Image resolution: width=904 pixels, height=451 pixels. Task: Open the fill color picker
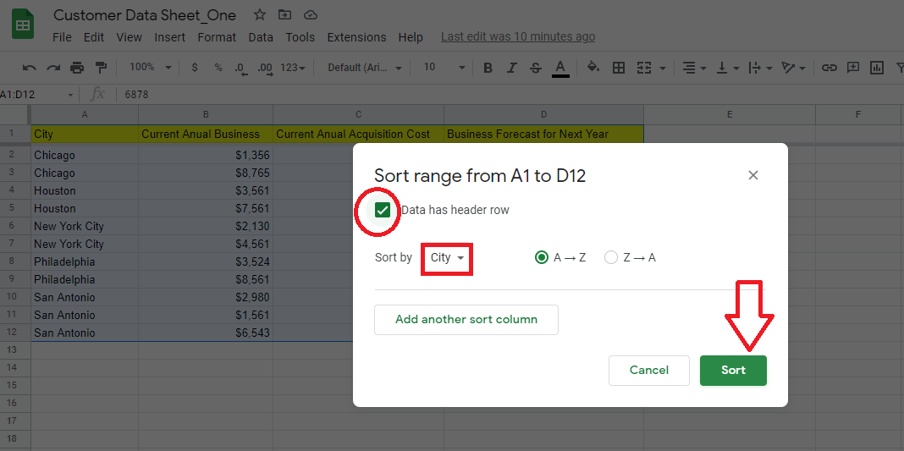(x=593, y=68)
